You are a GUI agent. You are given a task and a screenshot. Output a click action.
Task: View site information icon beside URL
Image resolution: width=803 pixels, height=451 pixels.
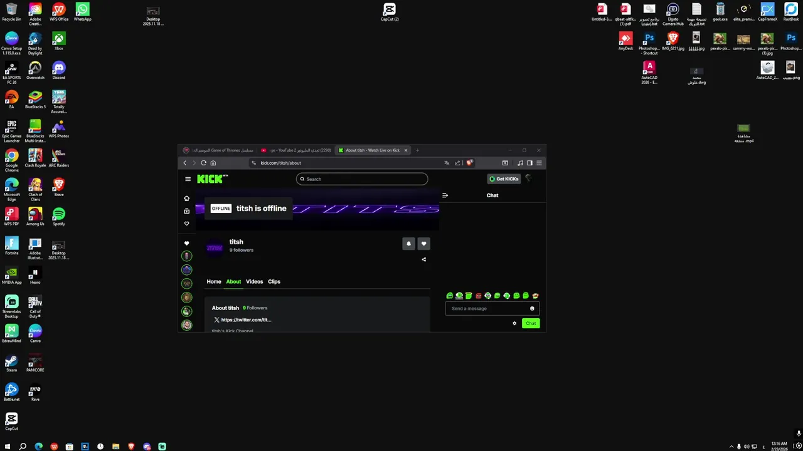253,163
